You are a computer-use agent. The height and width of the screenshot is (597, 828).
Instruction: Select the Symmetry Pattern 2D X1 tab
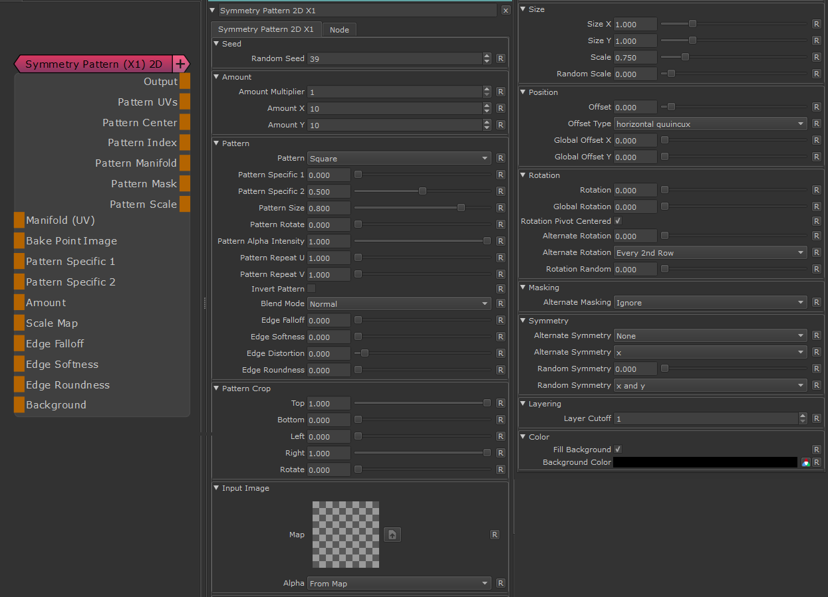tap(266, 30)
